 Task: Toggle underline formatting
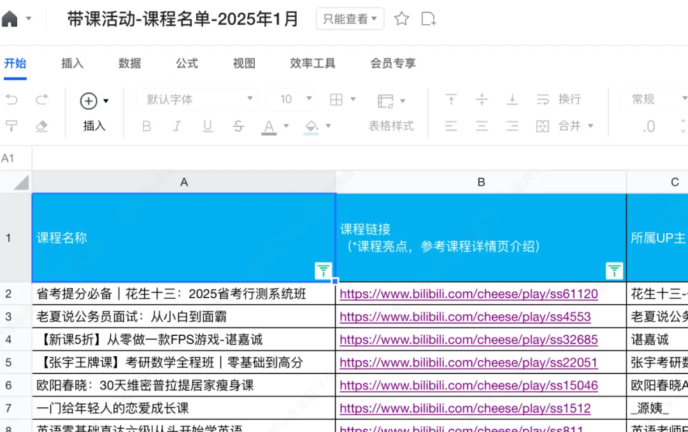pyautogui.click(x=208, y=126)
